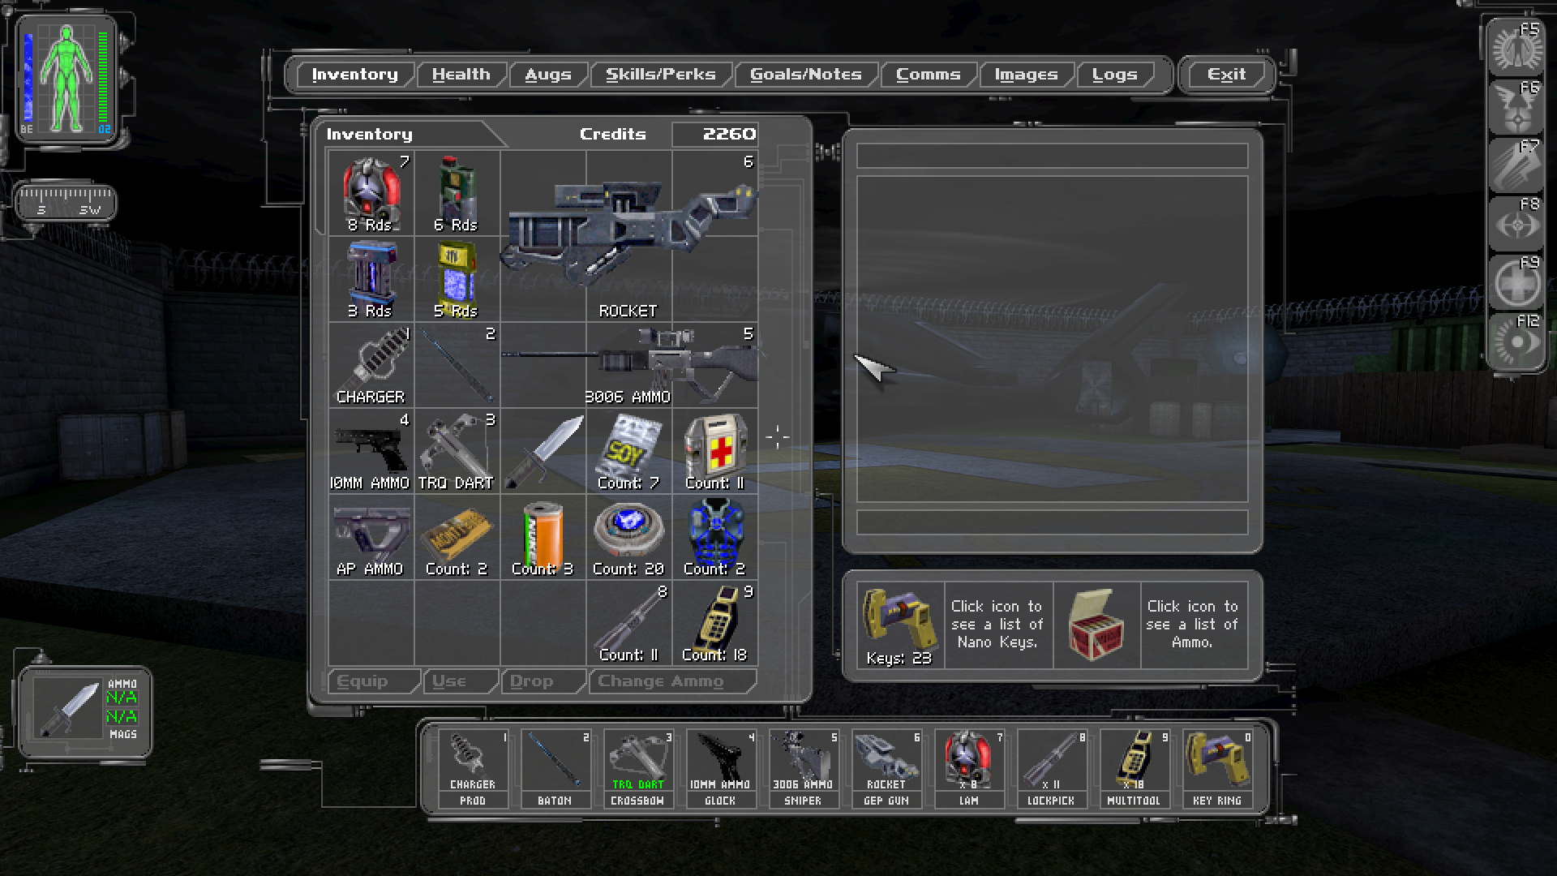The height and width of the screenshot is (876, 1557).
Task: Go to the Skills/Perks tab
Action: (x=660, y=75)
